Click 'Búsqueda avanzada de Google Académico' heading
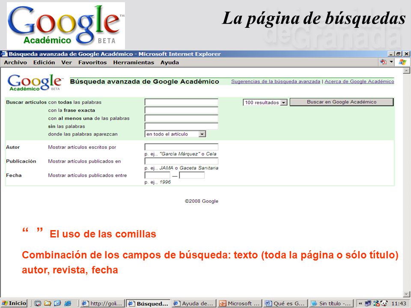This screenshot has width=411, height=308. pos(144,81)
